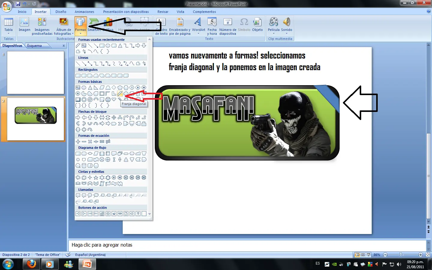
Task: Start slide show from status bar
Action: click(x=369, y=255)
